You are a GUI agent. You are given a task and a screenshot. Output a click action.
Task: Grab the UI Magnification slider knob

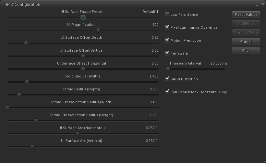(98, 30)
